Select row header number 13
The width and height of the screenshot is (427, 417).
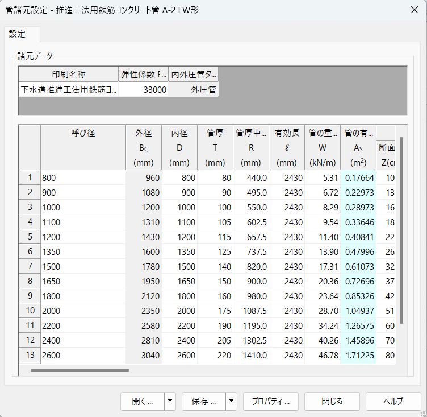point(30,355)
